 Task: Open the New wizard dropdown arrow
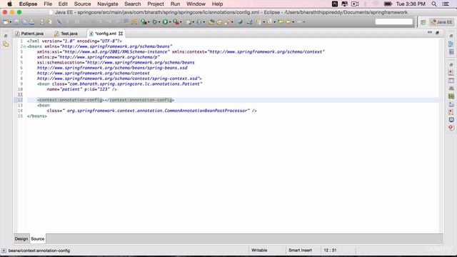coord(11,22)
